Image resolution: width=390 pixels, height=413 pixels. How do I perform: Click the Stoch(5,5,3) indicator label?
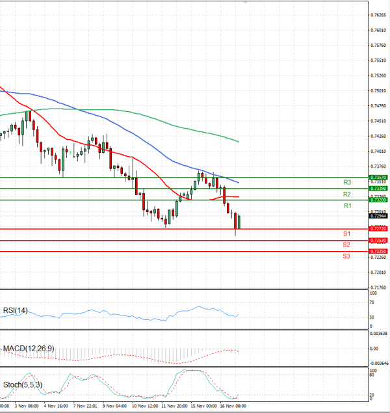click(23, 385)
